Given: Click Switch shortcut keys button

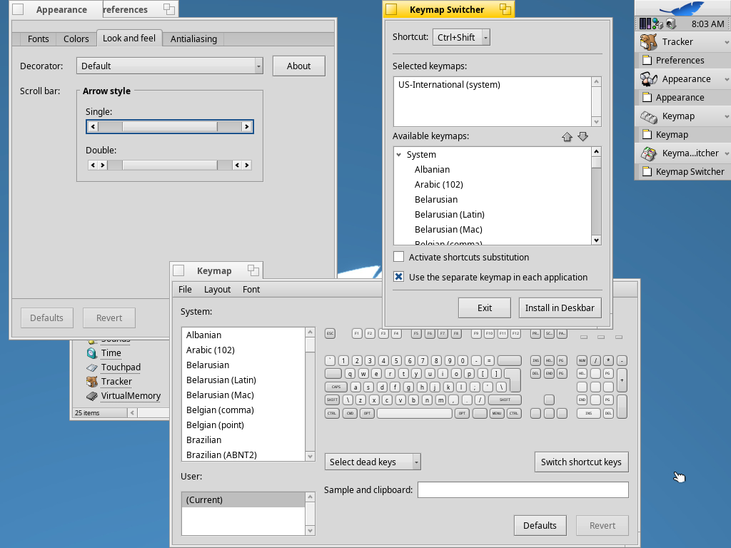Looking at the screenshot, I should click(581, 462).
